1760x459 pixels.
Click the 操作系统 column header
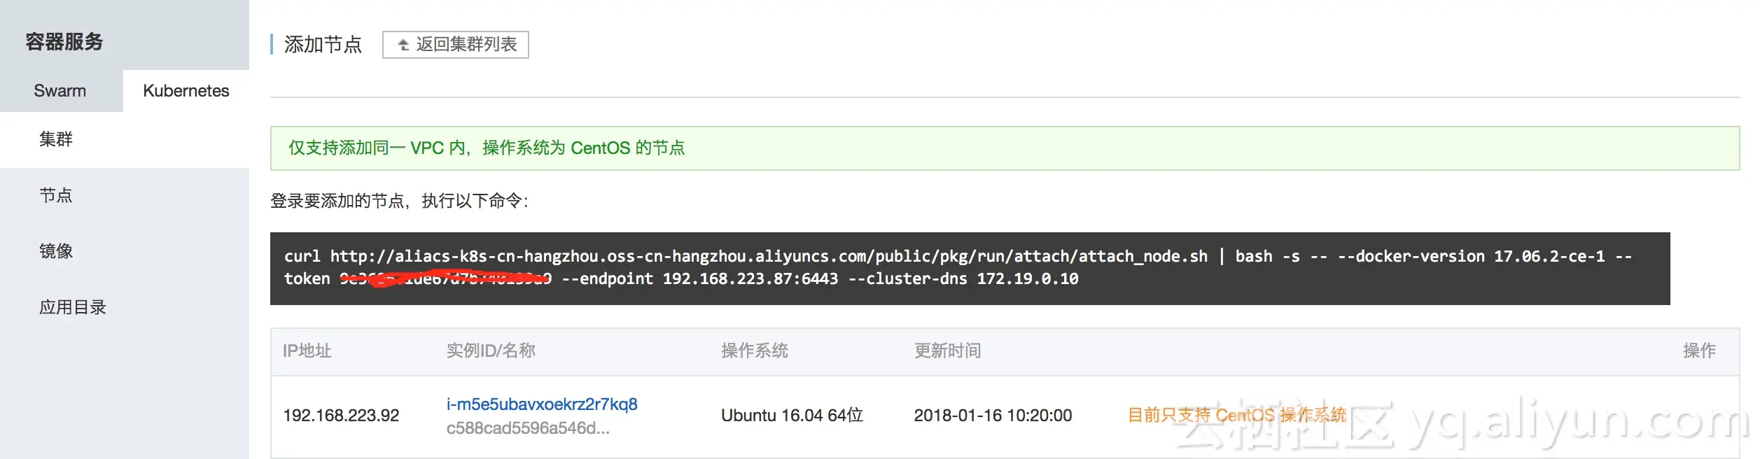click(x=754, y=351)
